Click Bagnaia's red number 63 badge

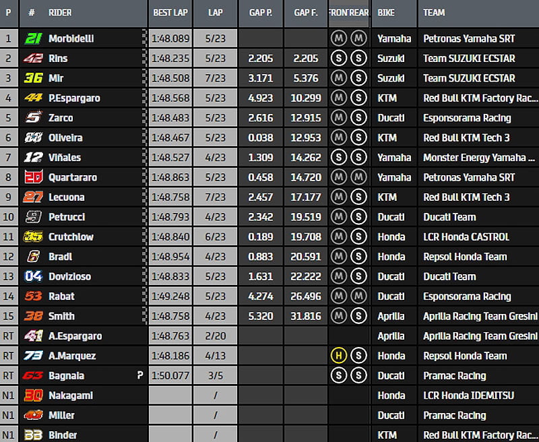[x=33, y=375]
